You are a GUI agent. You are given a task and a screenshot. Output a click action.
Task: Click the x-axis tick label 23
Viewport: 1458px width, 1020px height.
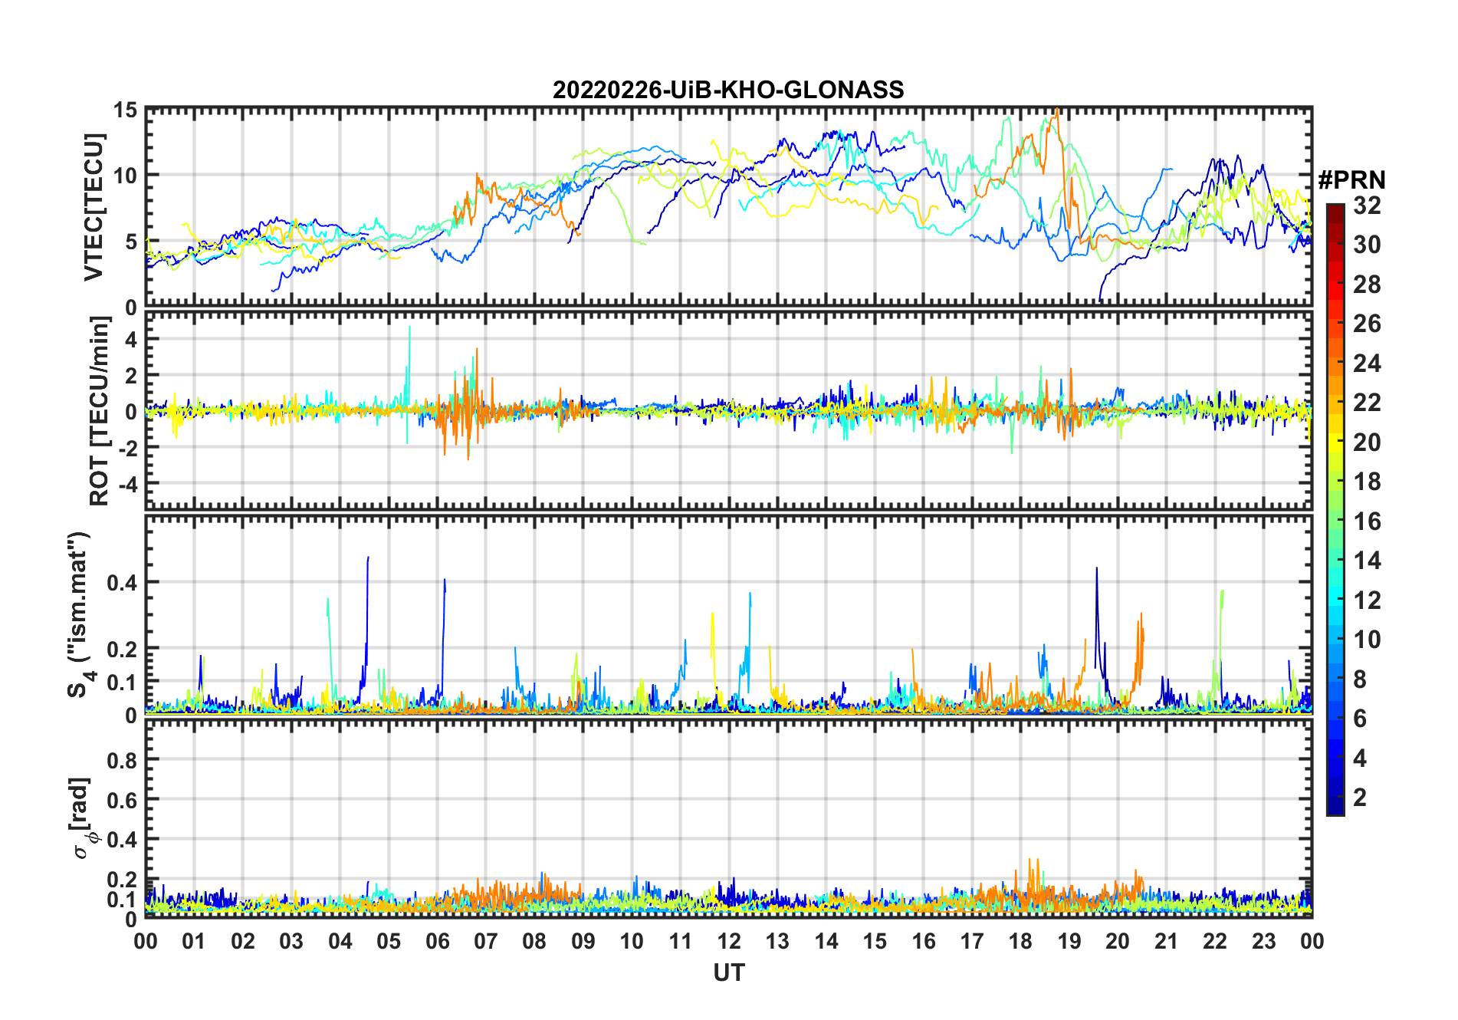tap(1263, 941)
